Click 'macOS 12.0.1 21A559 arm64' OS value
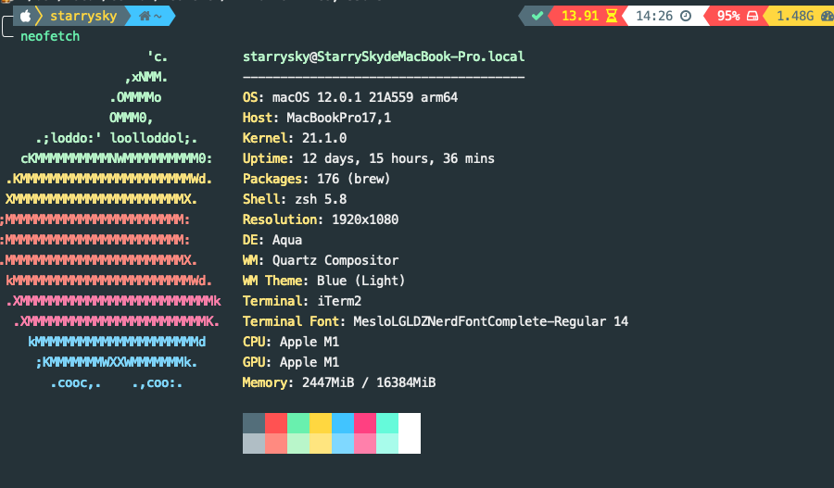The height and width of the screenshot is (488, 834). (x=365, y=97)
